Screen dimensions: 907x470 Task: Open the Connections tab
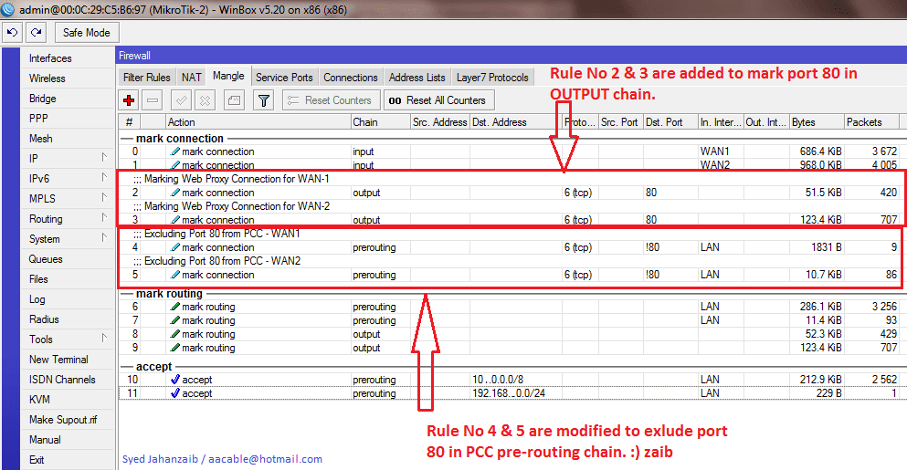[351, 77]
